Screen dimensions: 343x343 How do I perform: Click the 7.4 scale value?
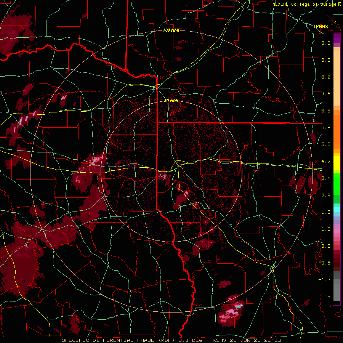[x=326, y=94]
